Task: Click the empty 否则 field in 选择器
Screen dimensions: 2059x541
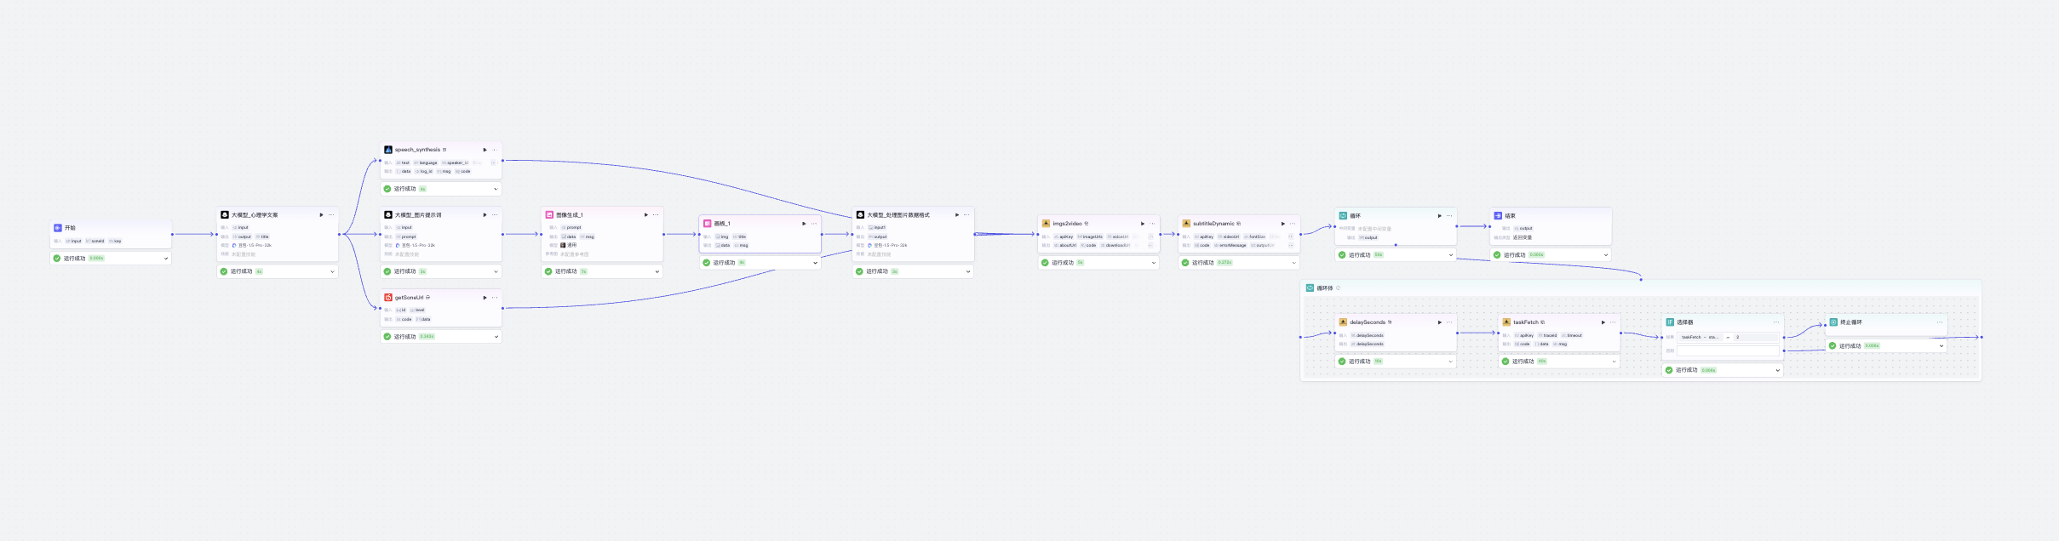Action: 1728,350
